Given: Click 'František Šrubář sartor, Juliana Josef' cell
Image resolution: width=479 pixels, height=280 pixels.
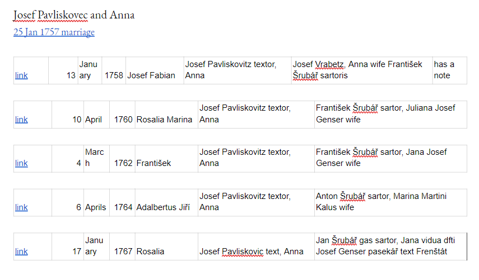Looking at the screenshot, I should pos(390,115).
